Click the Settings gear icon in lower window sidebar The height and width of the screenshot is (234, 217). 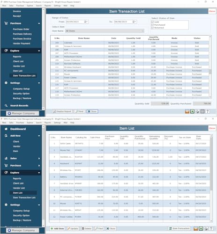[6, 205]
